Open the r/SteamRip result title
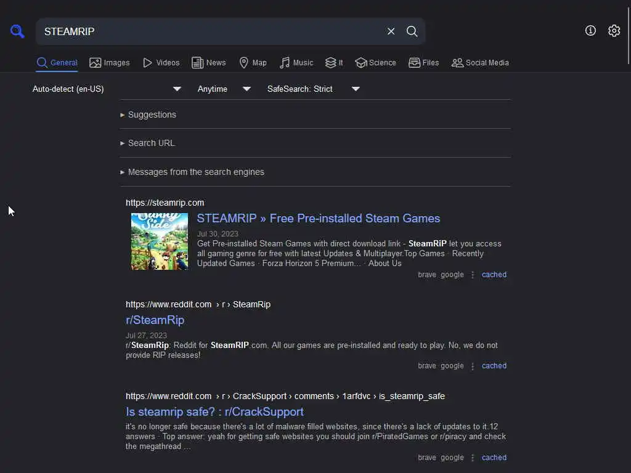 (x=155, y=320)
